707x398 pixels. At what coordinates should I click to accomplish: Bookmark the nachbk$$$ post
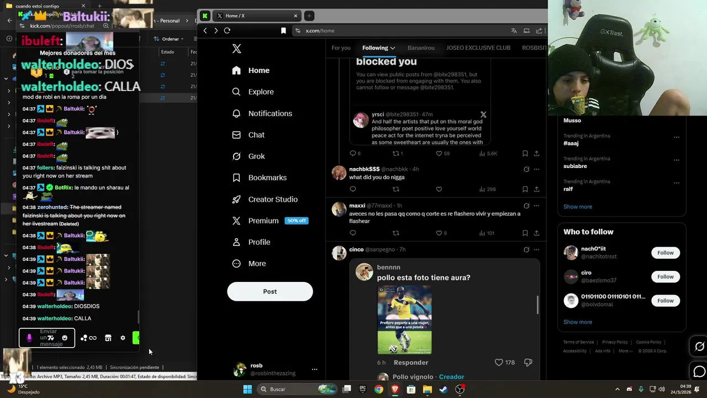pyautogui.click(x=525, y=189)
